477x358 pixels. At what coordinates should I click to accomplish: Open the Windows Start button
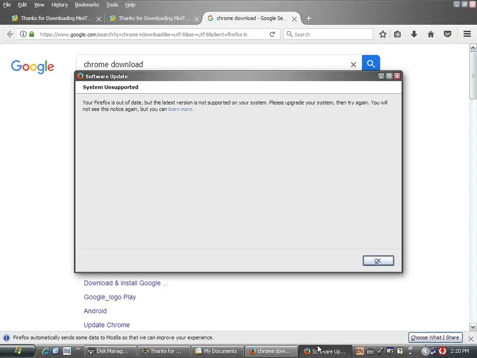(x=18, y=351)
